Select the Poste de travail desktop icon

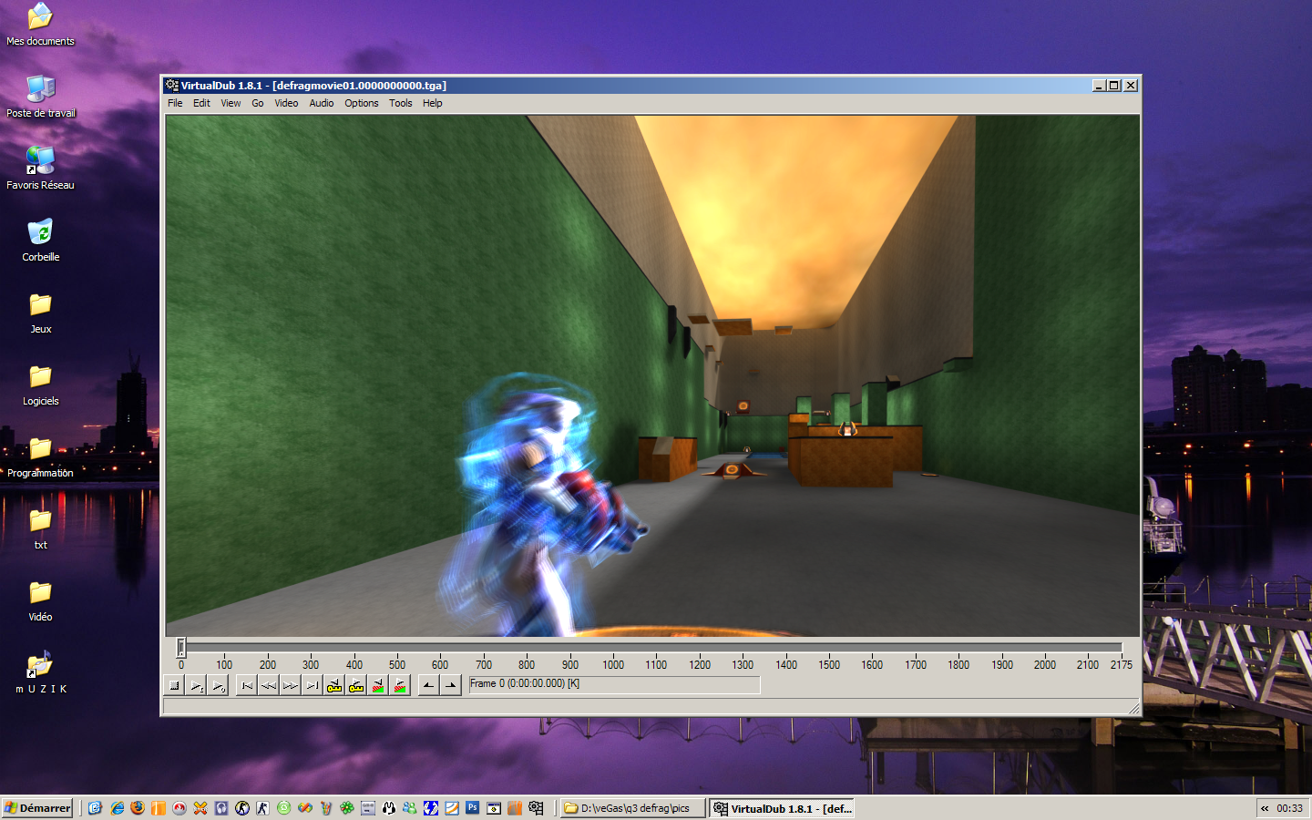point(40,96)
